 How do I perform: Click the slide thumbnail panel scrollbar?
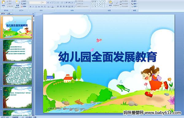(34, 66)
